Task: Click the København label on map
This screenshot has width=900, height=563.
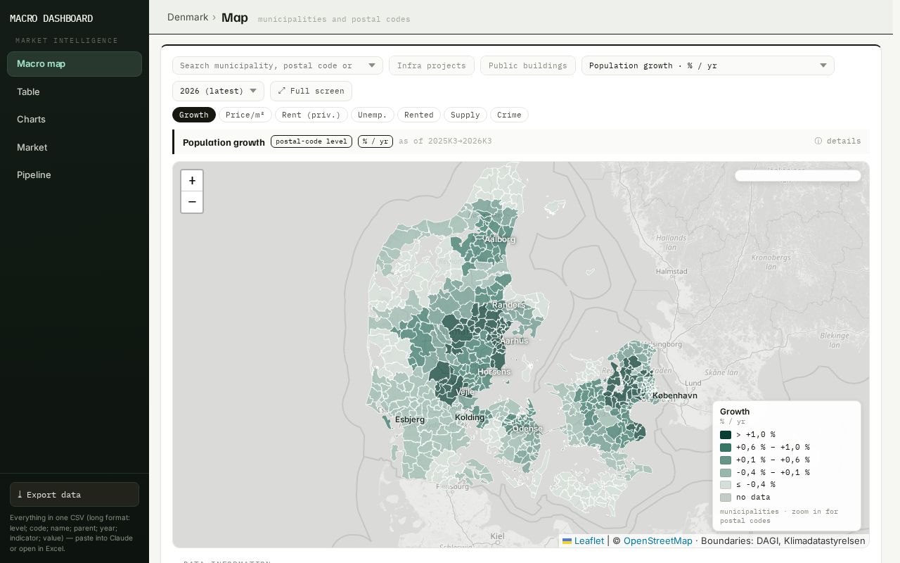Action: pyautogui.click(x=675, y=396)
